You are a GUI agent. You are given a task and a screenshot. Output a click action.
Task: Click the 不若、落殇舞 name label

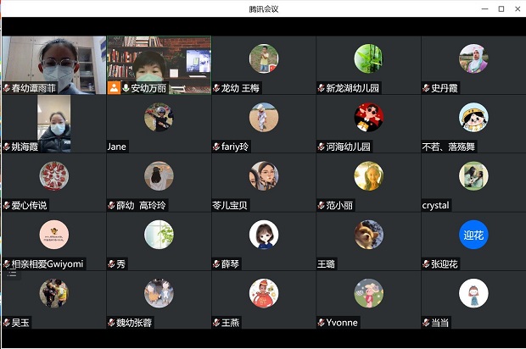tap(449, 147)
